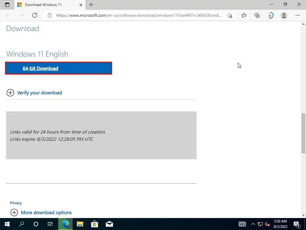Open the Windows Start menu
This screenshot has height=230, width=306.
point(7,224)
